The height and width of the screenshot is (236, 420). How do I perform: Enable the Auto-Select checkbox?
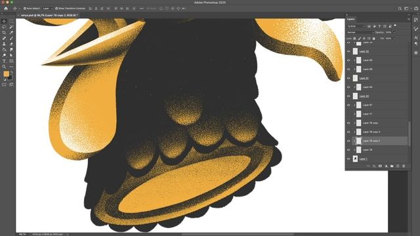coord(25,9)
